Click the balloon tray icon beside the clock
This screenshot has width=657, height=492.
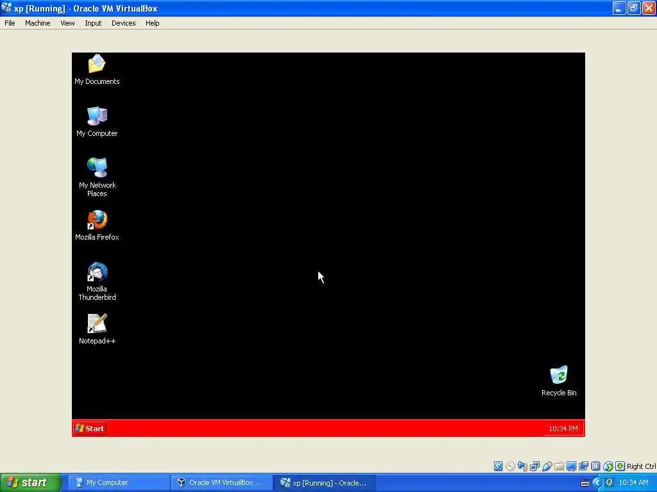click(610, 483)
